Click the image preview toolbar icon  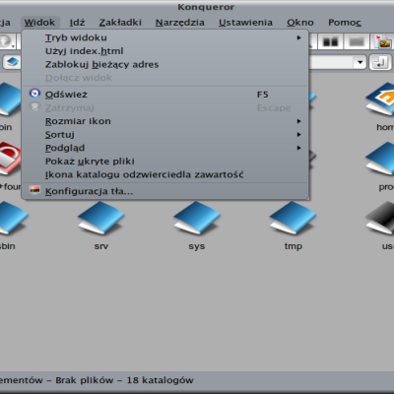tap(383, 42)
